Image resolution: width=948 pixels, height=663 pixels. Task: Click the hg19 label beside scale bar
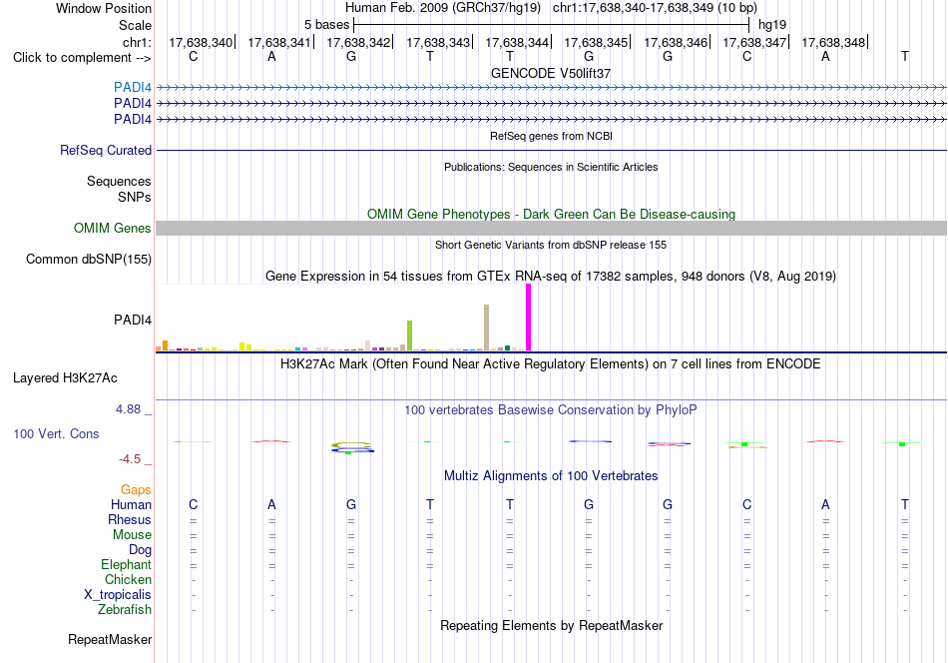[772, 25]
